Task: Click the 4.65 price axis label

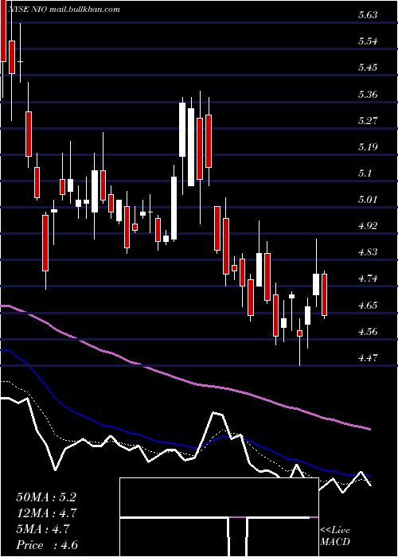Action: 368,305
